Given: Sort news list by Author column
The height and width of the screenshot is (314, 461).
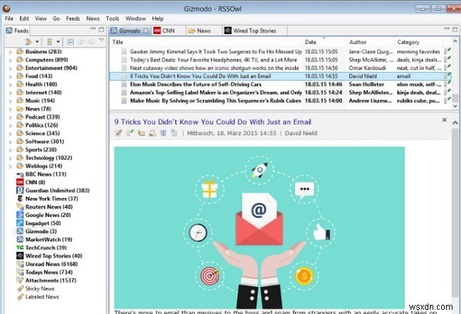Looking at the screenshot, I should pos(370,42).
